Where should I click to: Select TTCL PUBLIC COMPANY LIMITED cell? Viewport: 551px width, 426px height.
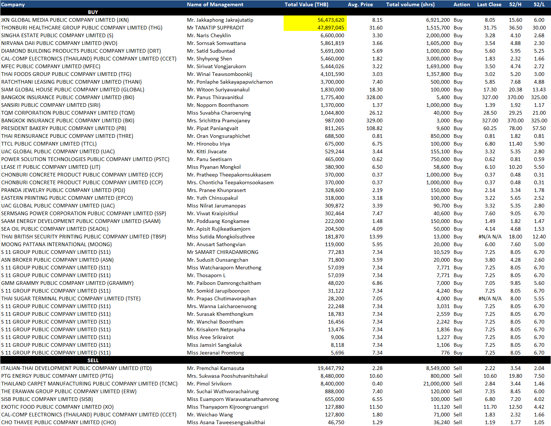[x=49, y=144]
